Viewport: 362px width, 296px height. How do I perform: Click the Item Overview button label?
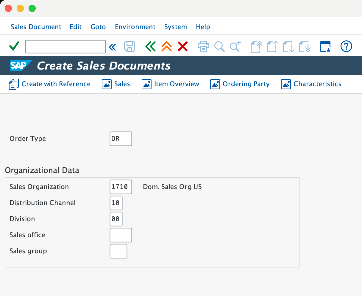click(x=177, y=84)
